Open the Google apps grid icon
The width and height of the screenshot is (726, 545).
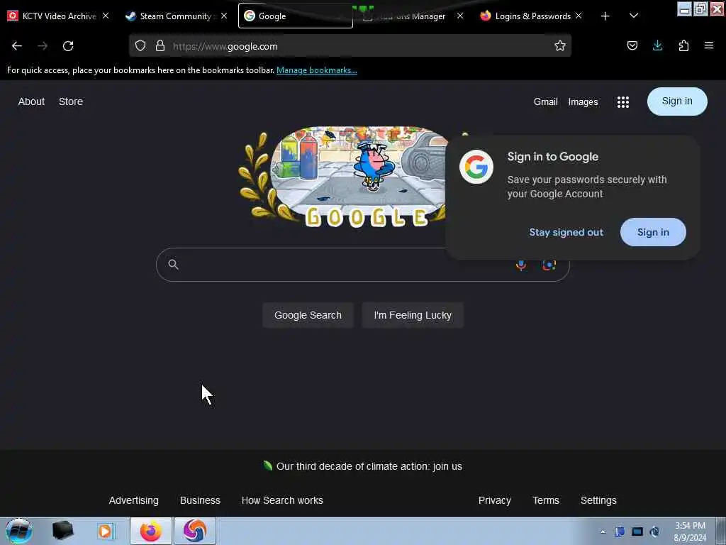622,102
